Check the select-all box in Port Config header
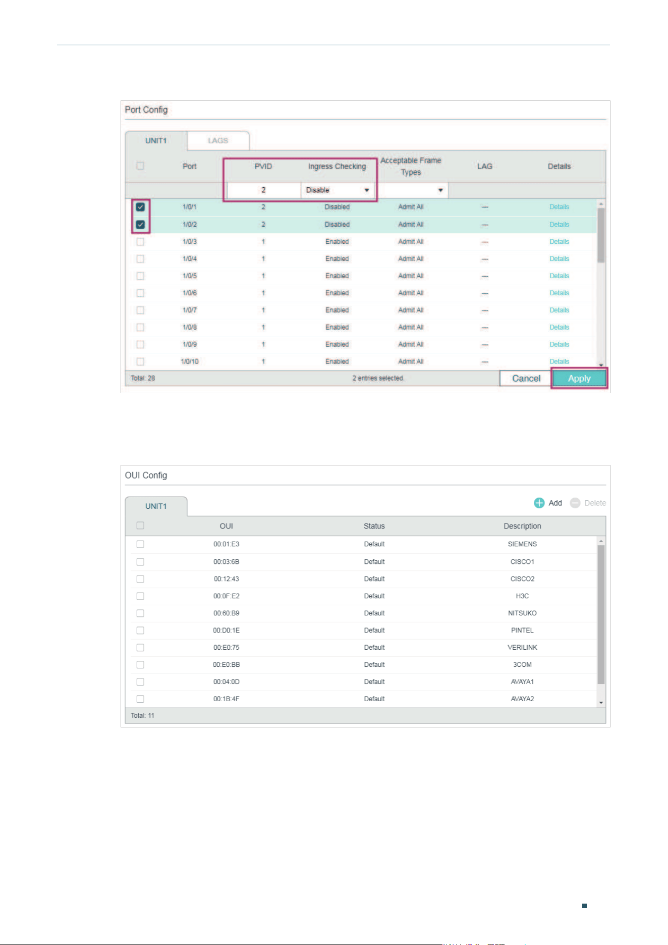The width and height of the screenshot is (668, 945). click(140, 166)
